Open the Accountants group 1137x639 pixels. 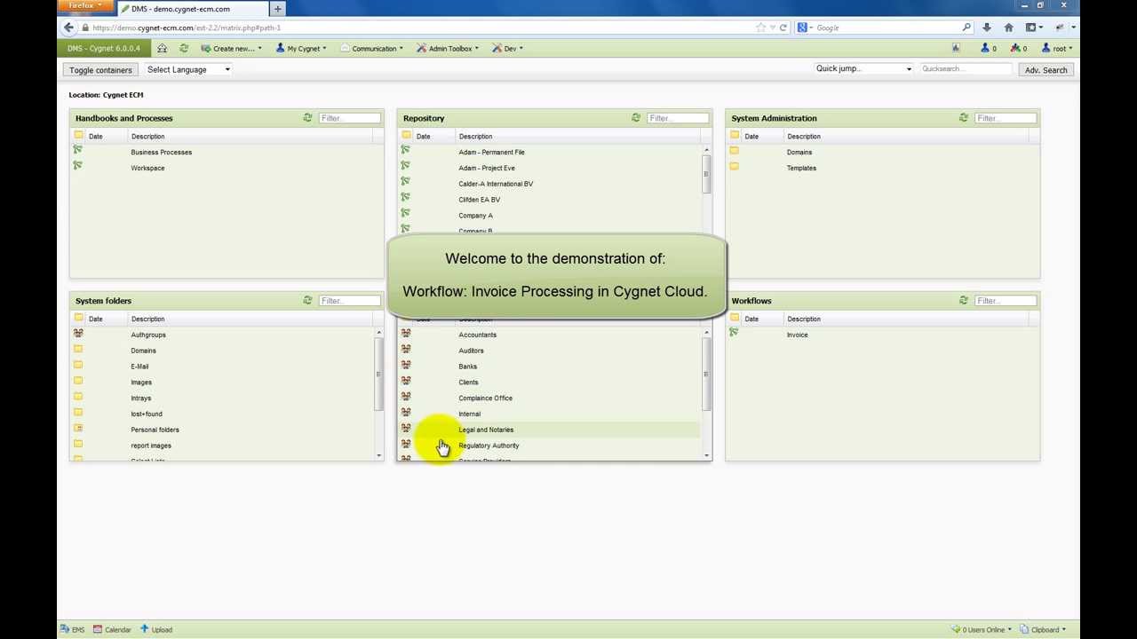[x=477, y=335]
